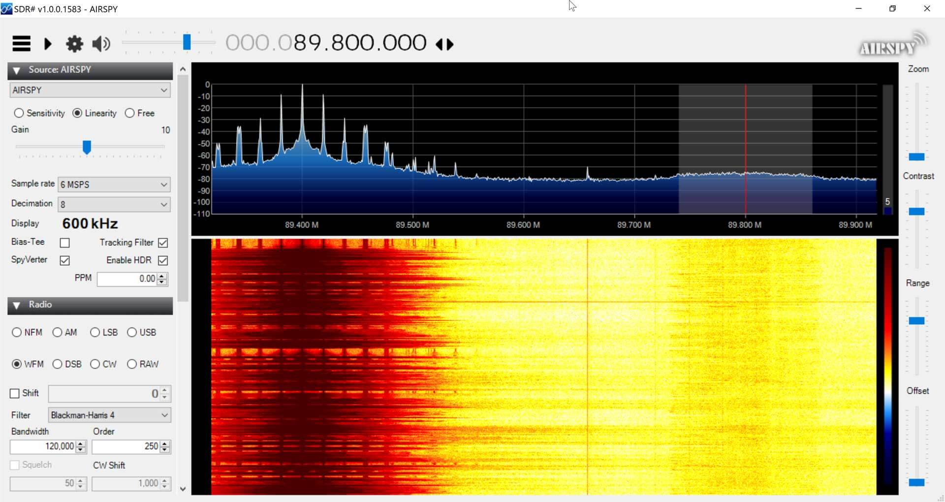Open the settings gear icon

(x=74, y=44)
